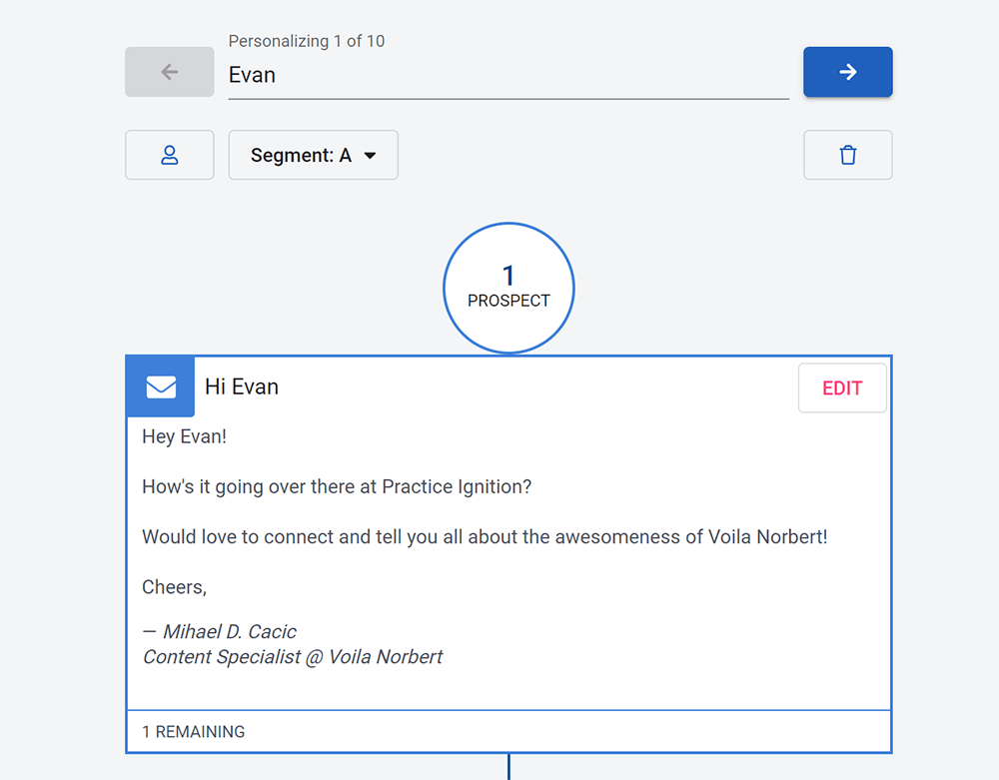The image size is (999, 780).
Task: Click the Personalizing 1 of 10 label
Action: click(307, 41)
